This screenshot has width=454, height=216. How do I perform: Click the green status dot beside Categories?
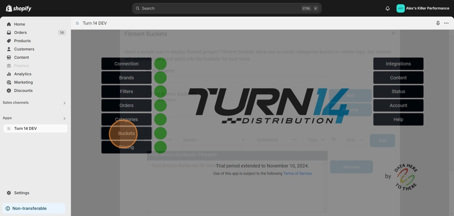coord(160,119)
